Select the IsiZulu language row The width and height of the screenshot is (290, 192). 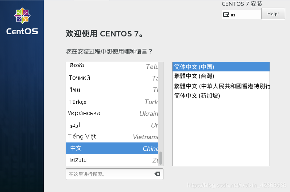click(112, 160)
